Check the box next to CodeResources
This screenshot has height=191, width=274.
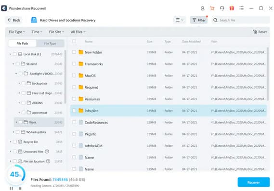74,122
